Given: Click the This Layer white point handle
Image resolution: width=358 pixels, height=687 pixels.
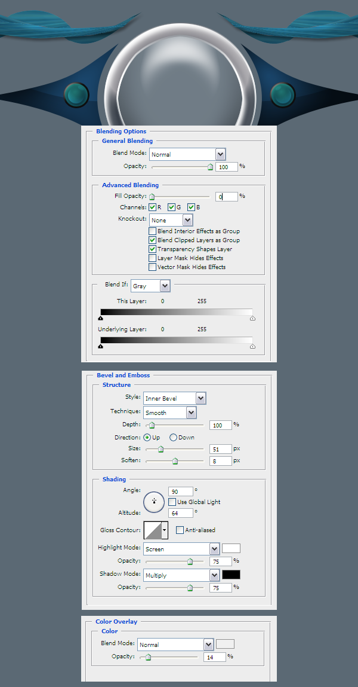Looking at the screenshot, I should point(252,319).
